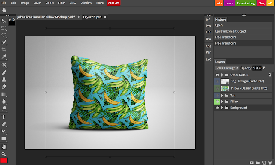Expand the Tag folder
This screenshot has height=165, width=275.
coord(222,96)
